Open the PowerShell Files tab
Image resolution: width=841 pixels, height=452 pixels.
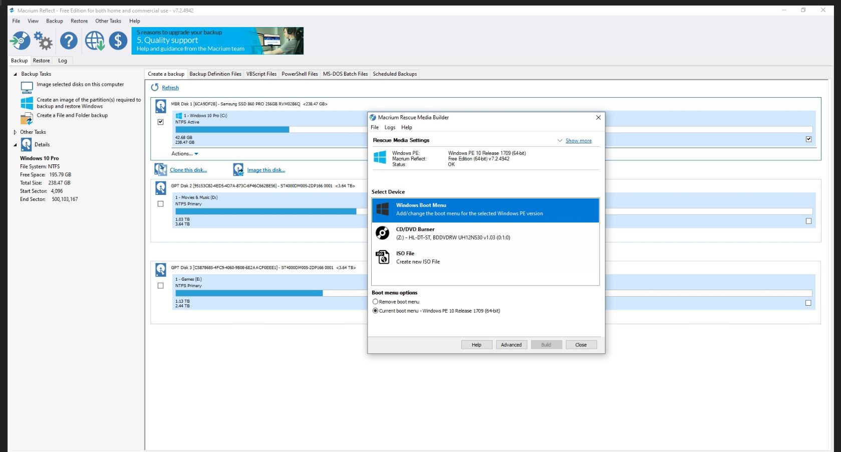[x=300, y=74]
